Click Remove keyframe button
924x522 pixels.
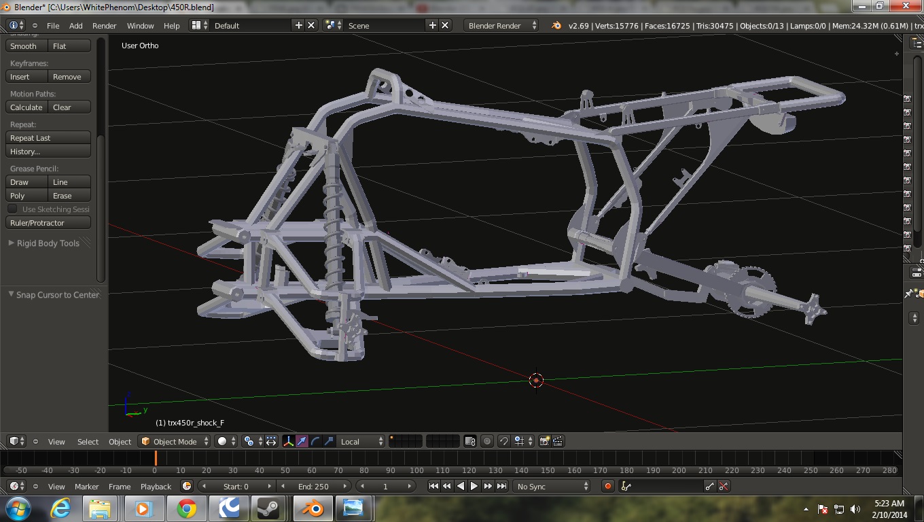(x=69, y=77)
